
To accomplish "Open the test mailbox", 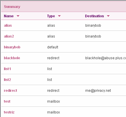I will tap(7, 101).
